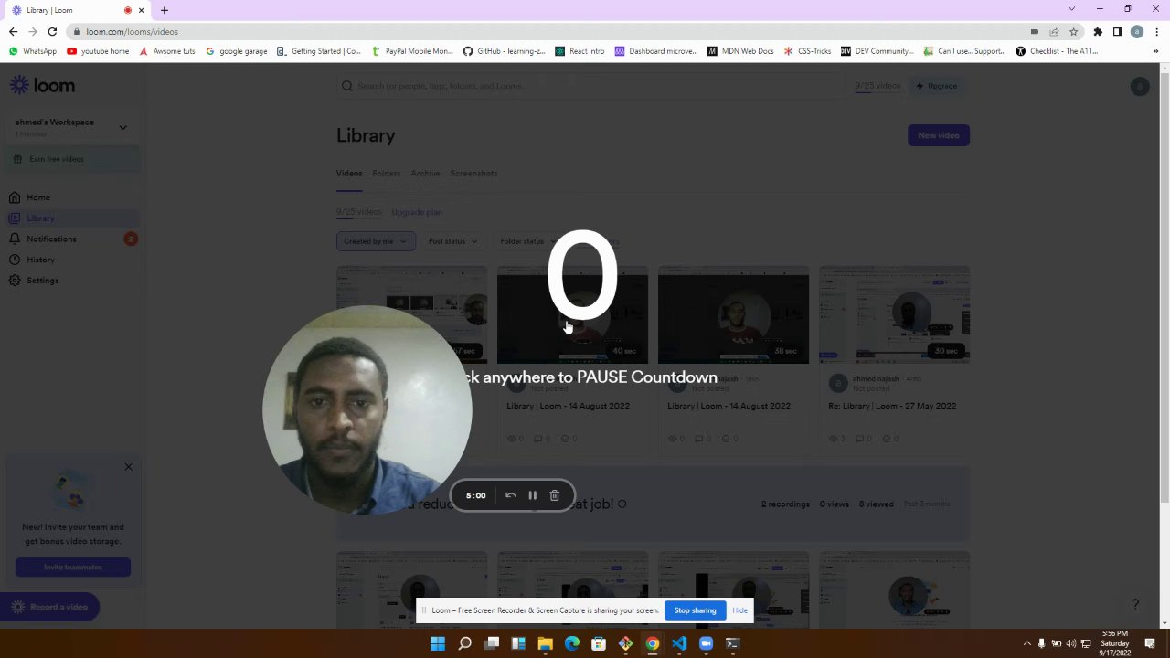
Task: Click Record a video button
Action: point(49,607)
